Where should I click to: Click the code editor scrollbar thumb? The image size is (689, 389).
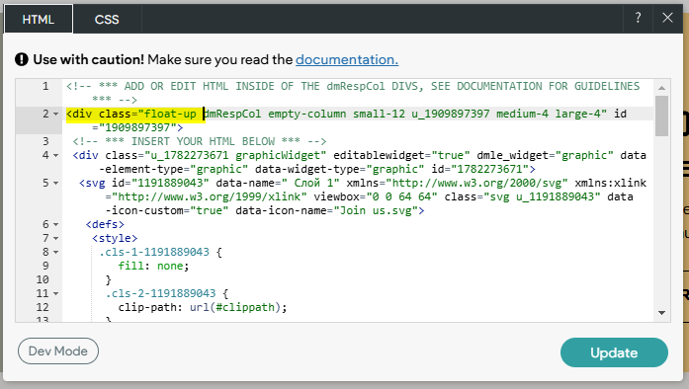[x=661, y=116]
